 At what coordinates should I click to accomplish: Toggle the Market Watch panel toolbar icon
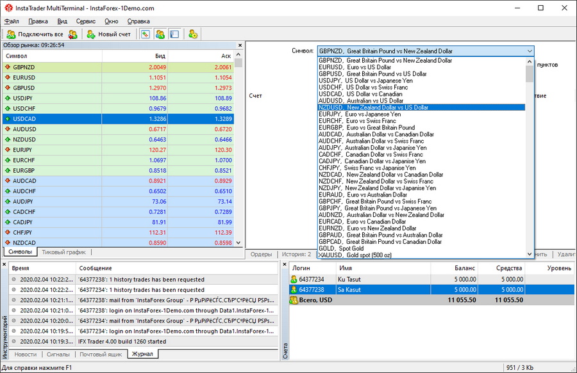point(146,34)
